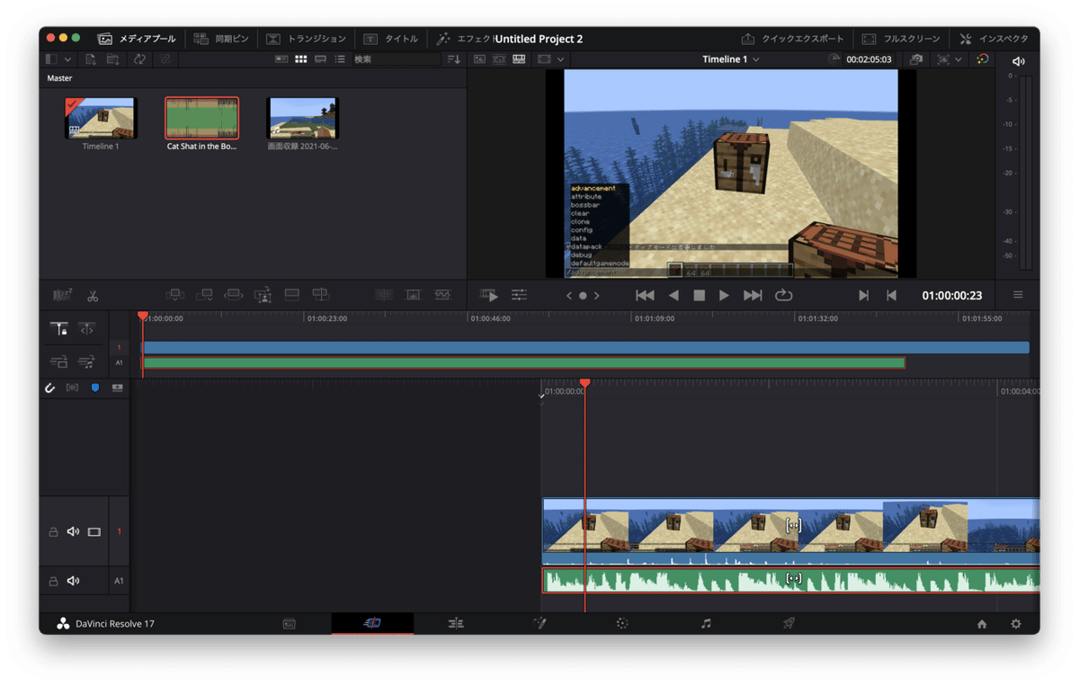Screen dimensions: 1079x686
Task: Lock video track 1
Action: [53, 531]
